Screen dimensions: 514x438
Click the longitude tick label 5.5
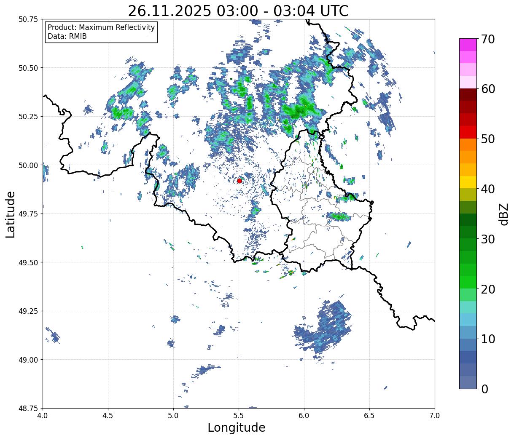coord(239,416)
